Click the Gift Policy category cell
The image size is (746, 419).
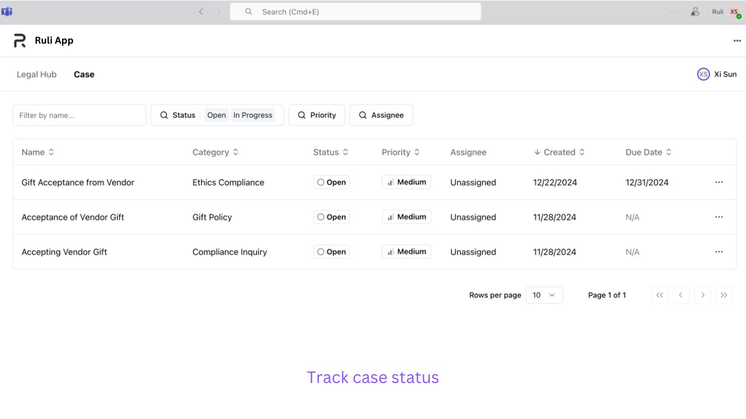pos(212,217)
